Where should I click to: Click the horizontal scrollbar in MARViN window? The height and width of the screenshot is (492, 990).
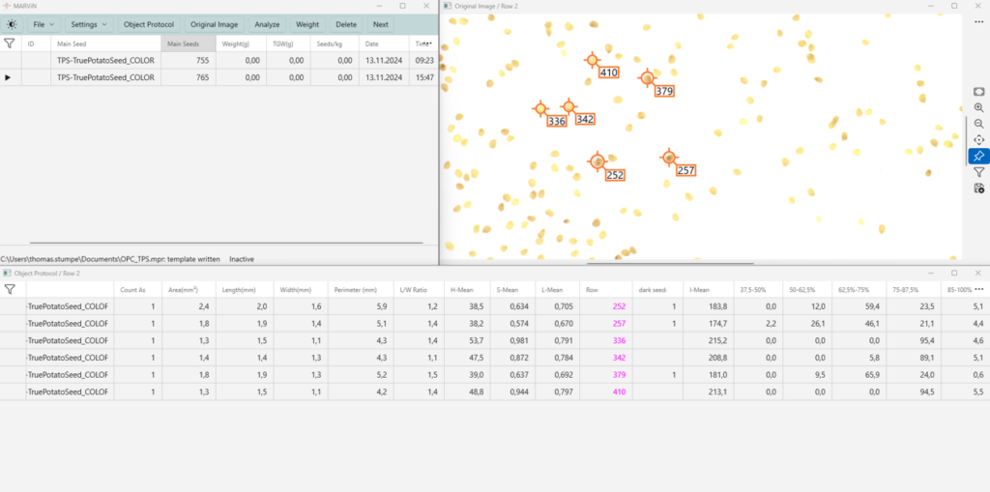[226, 243]
